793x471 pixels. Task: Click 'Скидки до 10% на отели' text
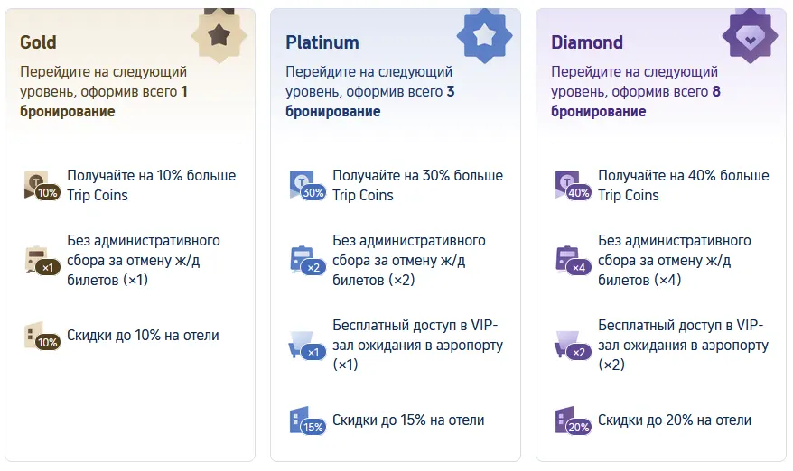143,335
